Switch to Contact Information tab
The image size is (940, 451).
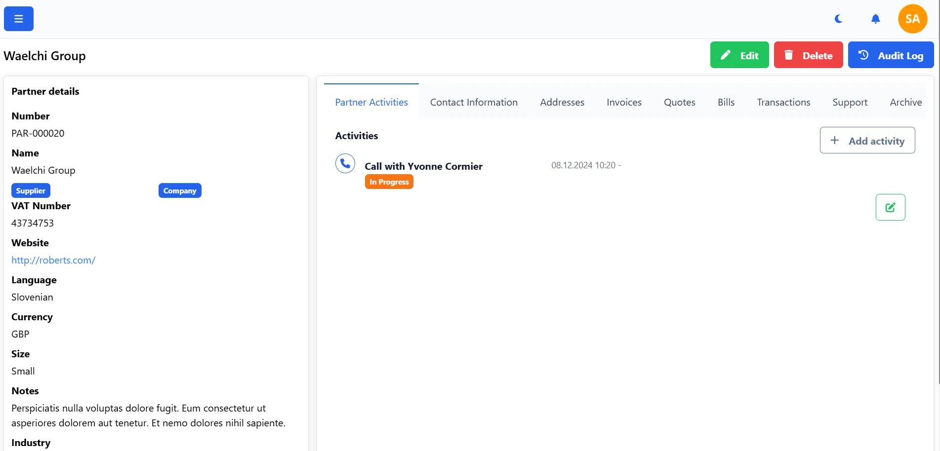474,102
